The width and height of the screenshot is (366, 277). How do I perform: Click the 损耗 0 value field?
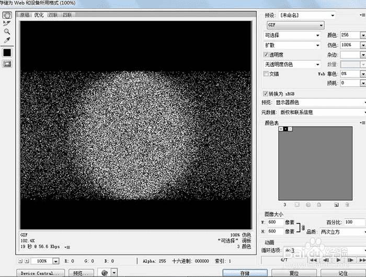coord(350,83)
